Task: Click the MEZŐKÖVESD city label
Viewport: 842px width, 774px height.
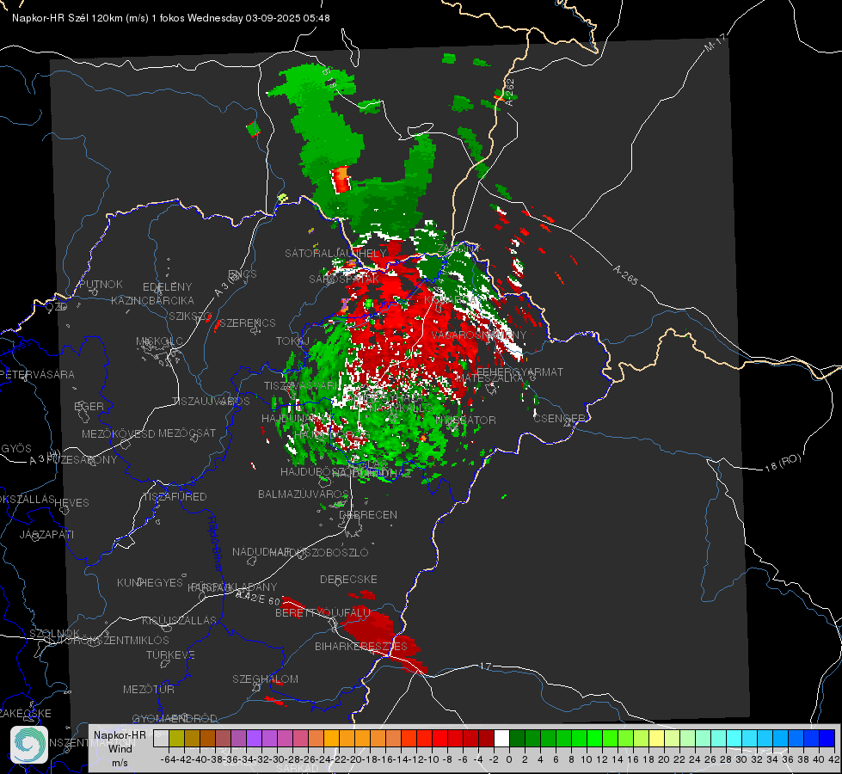Action: [x=118, y=433]
